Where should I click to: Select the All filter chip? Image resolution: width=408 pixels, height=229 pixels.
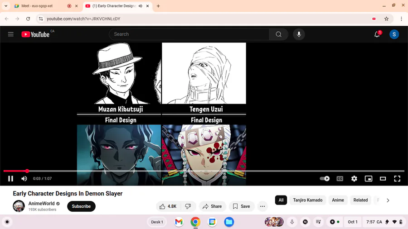tap(281, 200)
